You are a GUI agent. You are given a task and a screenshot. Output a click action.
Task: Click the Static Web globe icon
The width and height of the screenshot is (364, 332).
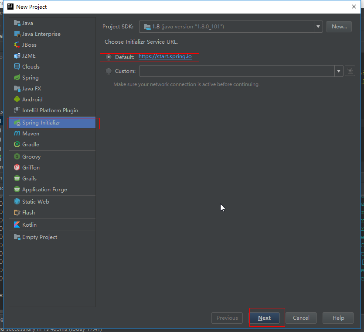[x=17, y=201]
